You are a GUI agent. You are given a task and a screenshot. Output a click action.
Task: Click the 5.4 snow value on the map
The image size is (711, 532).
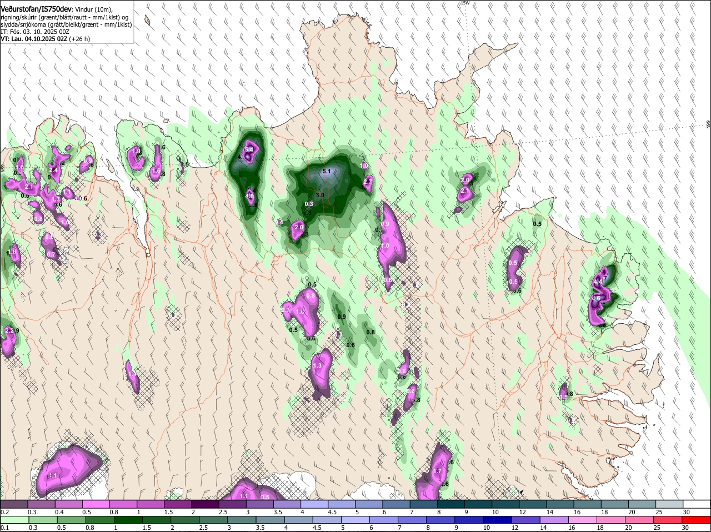tap(249, 149)
